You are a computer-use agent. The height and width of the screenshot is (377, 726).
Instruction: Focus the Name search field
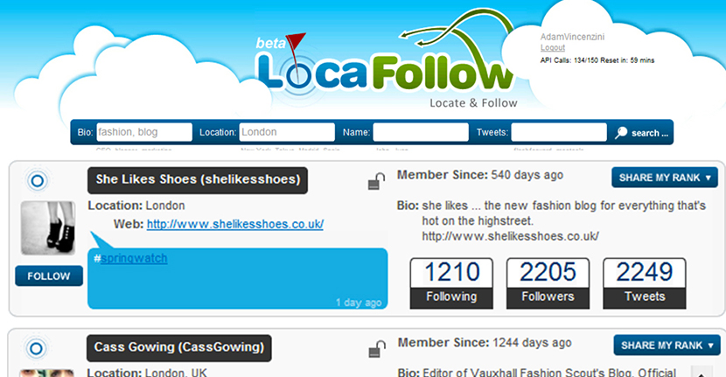pos(421,132)
